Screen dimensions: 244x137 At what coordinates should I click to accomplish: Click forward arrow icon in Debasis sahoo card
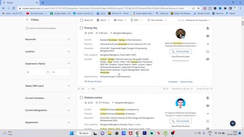point(207,113)
